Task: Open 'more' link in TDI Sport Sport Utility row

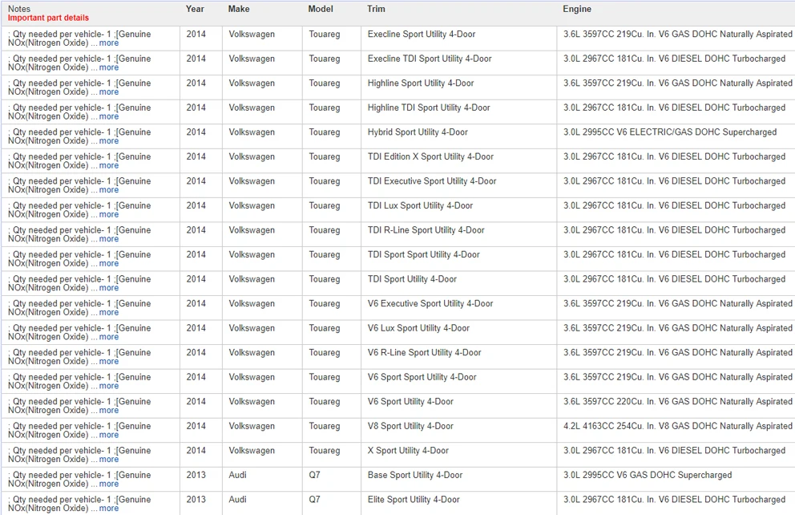Action: 108,263
